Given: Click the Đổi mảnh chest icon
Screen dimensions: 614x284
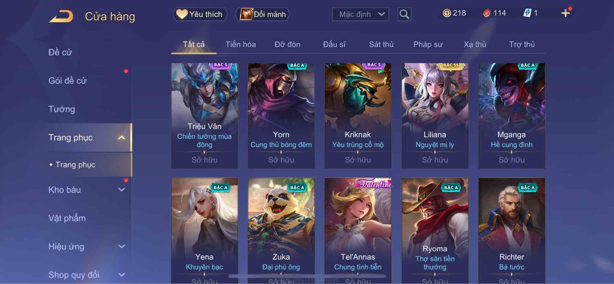Looking at the screenshot, I should (246, 14).
